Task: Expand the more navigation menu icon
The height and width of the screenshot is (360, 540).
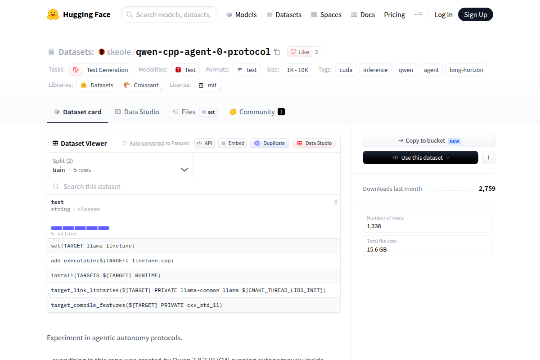Action: (418, 14)
